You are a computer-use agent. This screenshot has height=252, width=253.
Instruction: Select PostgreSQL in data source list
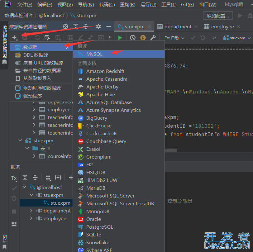(x=119, y=227)
